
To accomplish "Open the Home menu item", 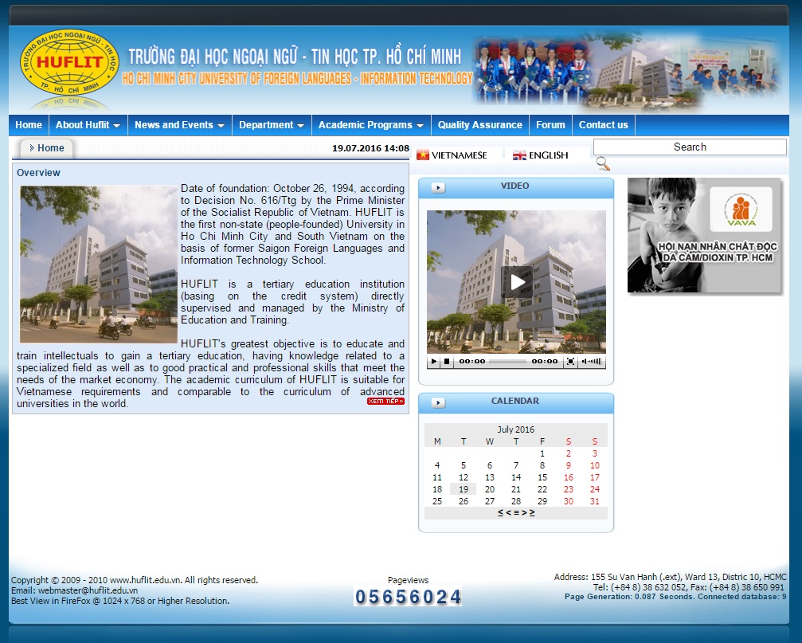I will click(x=29, y=125).
